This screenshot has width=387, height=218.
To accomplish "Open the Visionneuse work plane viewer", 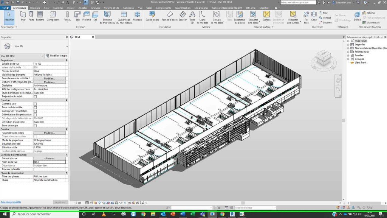I will pyautogui.click(x=371, y=22).
